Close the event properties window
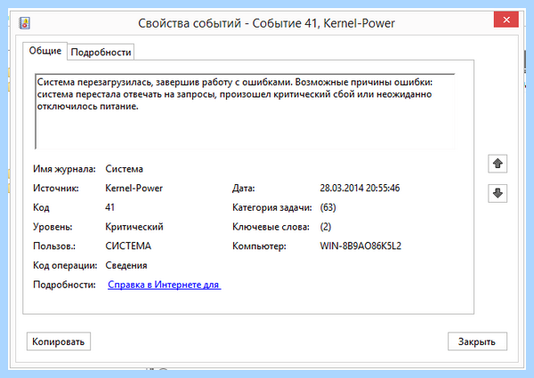534x378 pixels. [506, 20]
